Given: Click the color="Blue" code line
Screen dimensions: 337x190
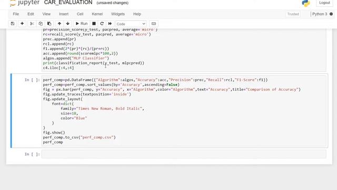Looking at the screenshot, I should (x=74, y=118).
